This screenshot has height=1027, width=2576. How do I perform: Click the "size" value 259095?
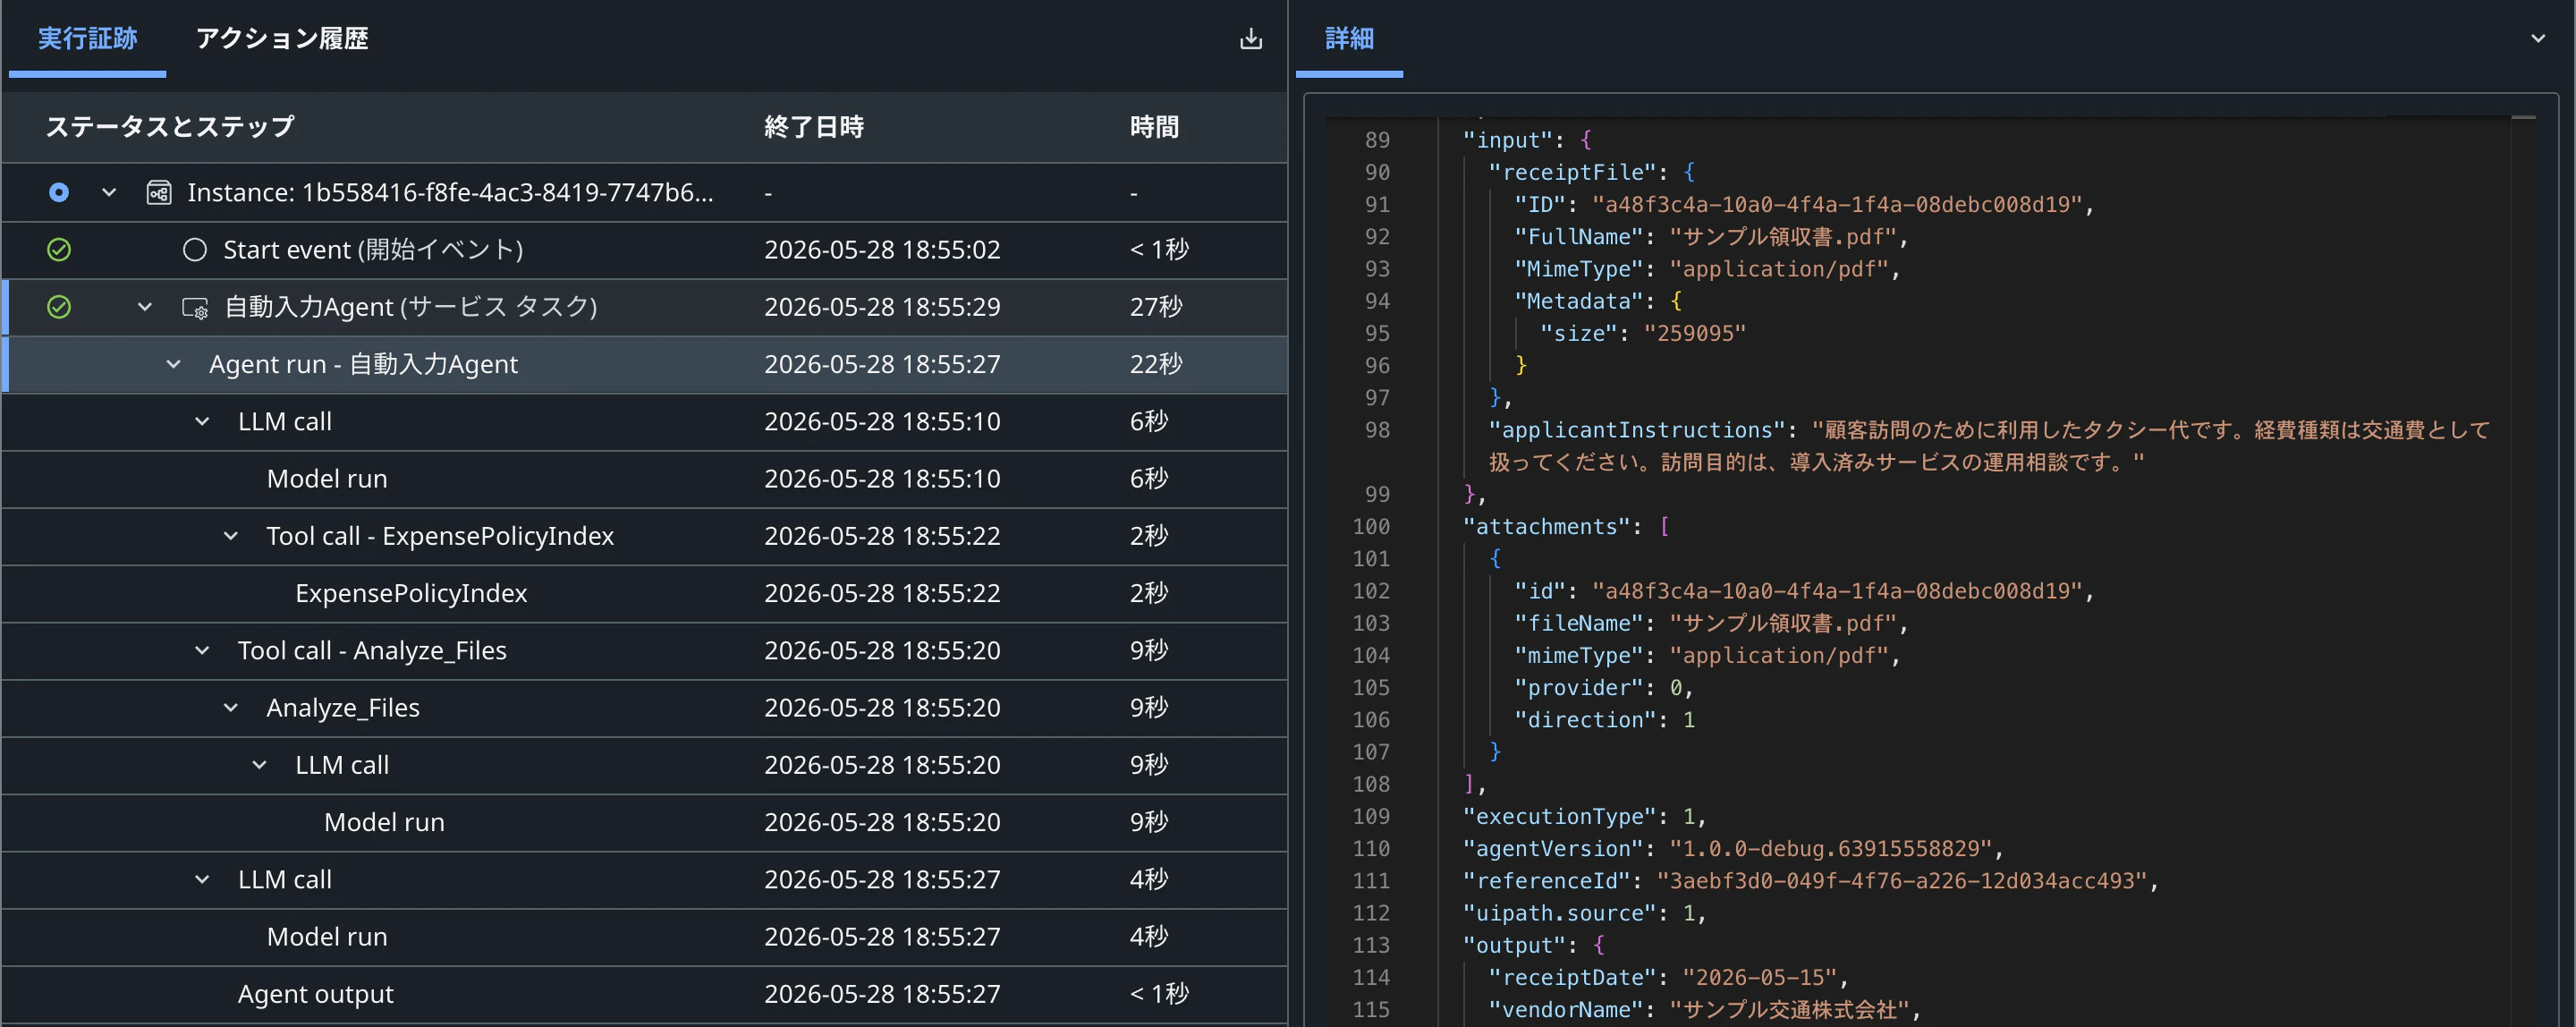coord(1694,333)
